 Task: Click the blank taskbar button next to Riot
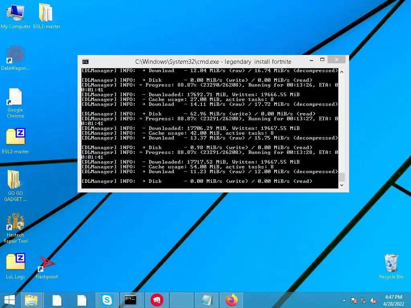[182, 300]
